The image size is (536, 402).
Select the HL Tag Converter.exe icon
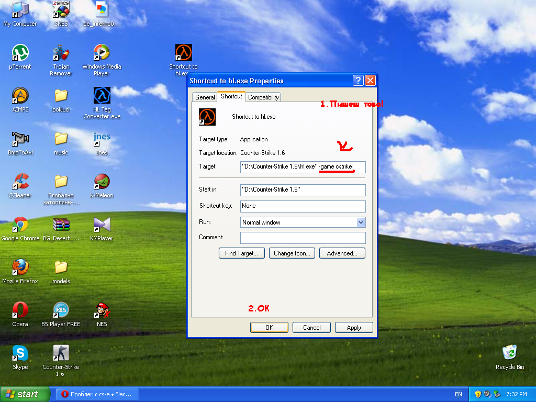coord(102,103)
